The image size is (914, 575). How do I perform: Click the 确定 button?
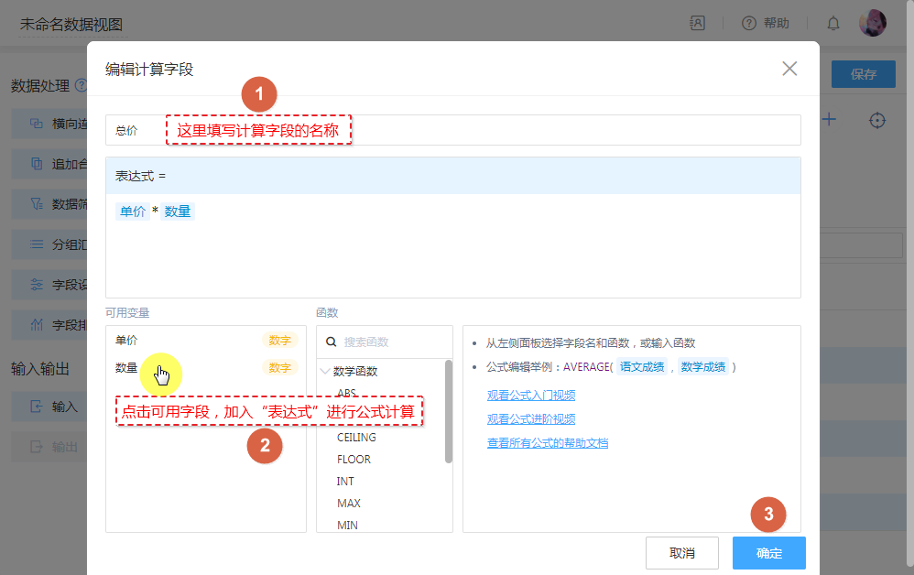pyautogui.click(x=768, y=553)
